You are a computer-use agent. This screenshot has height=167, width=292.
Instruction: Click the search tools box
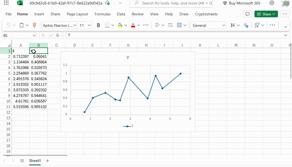click(x=171, y=3)
